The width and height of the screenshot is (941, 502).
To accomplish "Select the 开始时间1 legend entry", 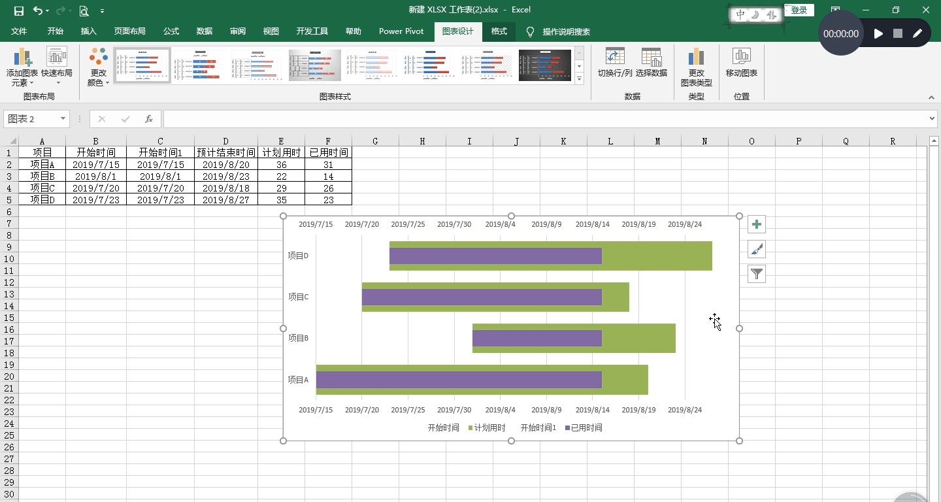I will tap(538, 428).
